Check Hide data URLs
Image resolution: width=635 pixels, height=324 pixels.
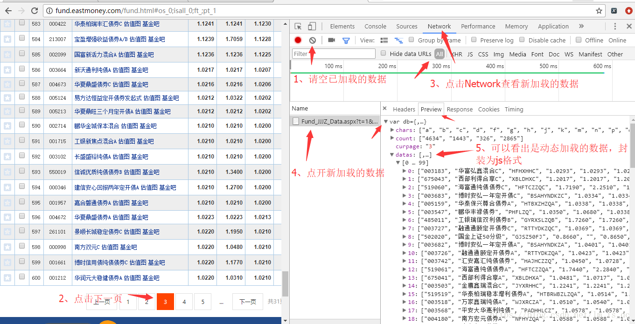pyautogui.click(x=384, y=53)
